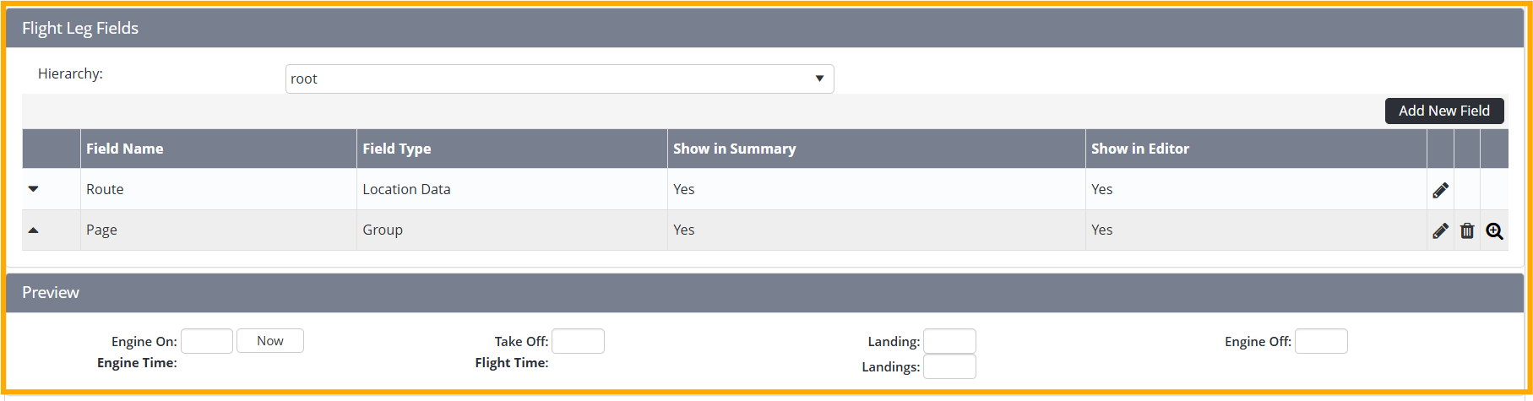Click the Field Type column header
Image resolution: width=1533 pixels, height=401 pixels.
pyautogui.click(x=397, y=149)
